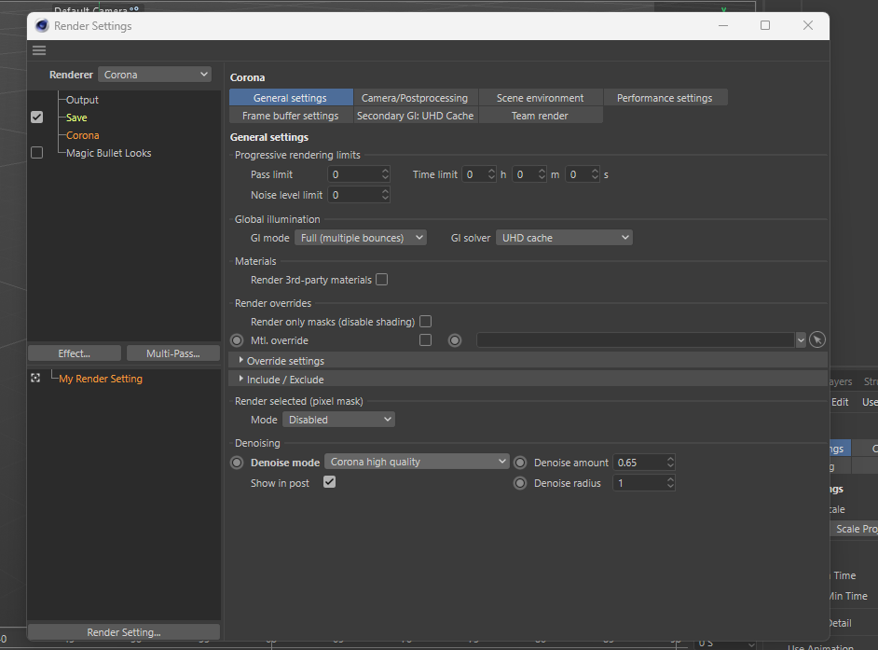Viewport: 878px width, 650px height.
Task: Toggle the Denoise radius animation dot
Action: point(520,483)
